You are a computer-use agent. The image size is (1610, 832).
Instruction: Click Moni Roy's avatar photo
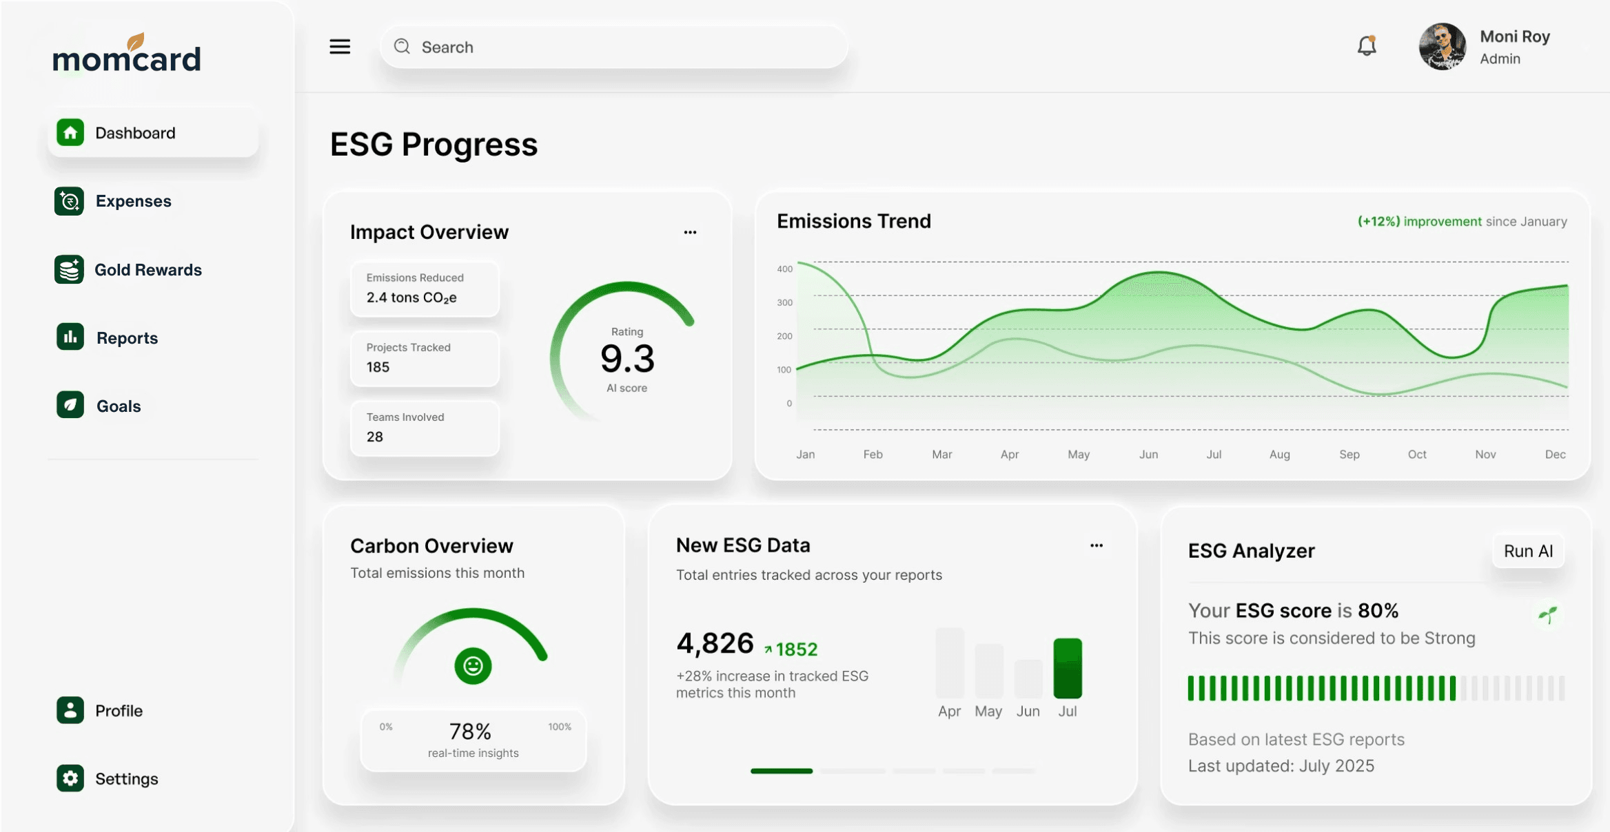tap(1443, 46)
